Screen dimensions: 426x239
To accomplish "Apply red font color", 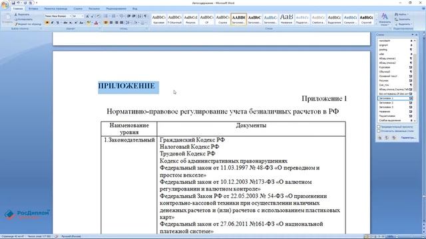I will point(96,23).
